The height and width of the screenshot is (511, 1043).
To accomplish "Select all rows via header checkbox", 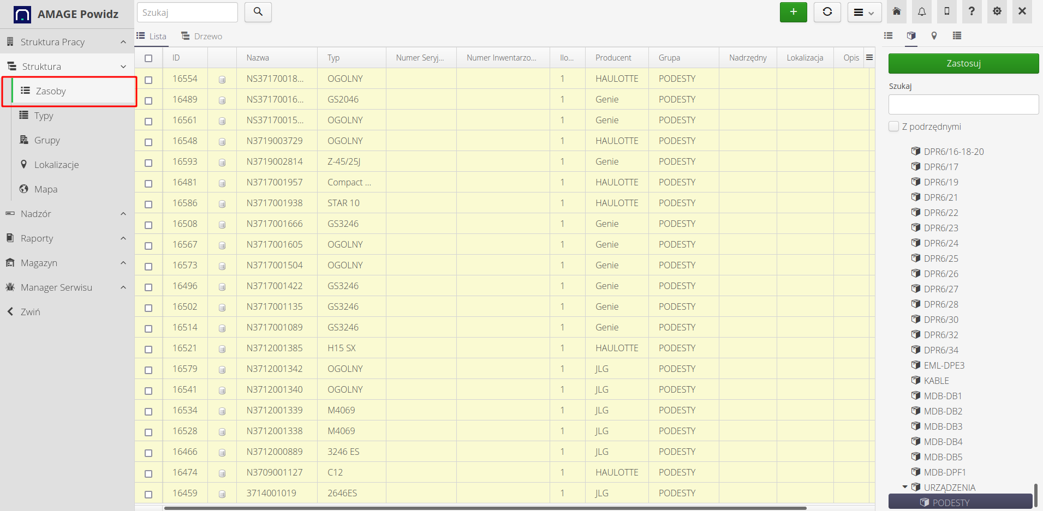I will pyautogui.click(x=148, y=58).
